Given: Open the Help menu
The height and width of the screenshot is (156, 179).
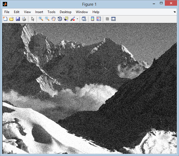Looking at the screenshot, I should click(x=96, y=12).
